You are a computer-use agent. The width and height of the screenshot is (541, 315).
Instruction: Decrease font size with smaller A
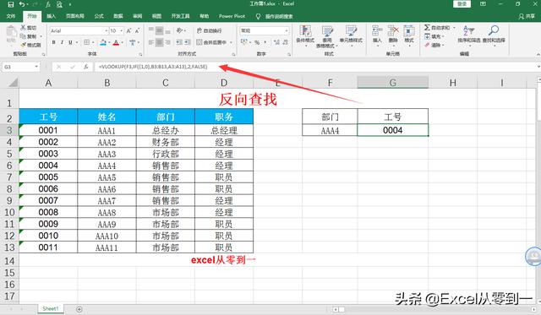point(137,30)
